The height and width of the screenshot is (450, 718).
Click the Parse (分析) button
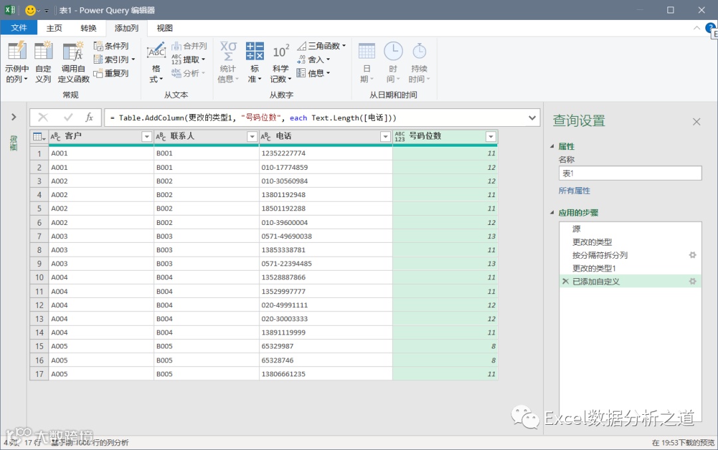(x=188, y=73)
